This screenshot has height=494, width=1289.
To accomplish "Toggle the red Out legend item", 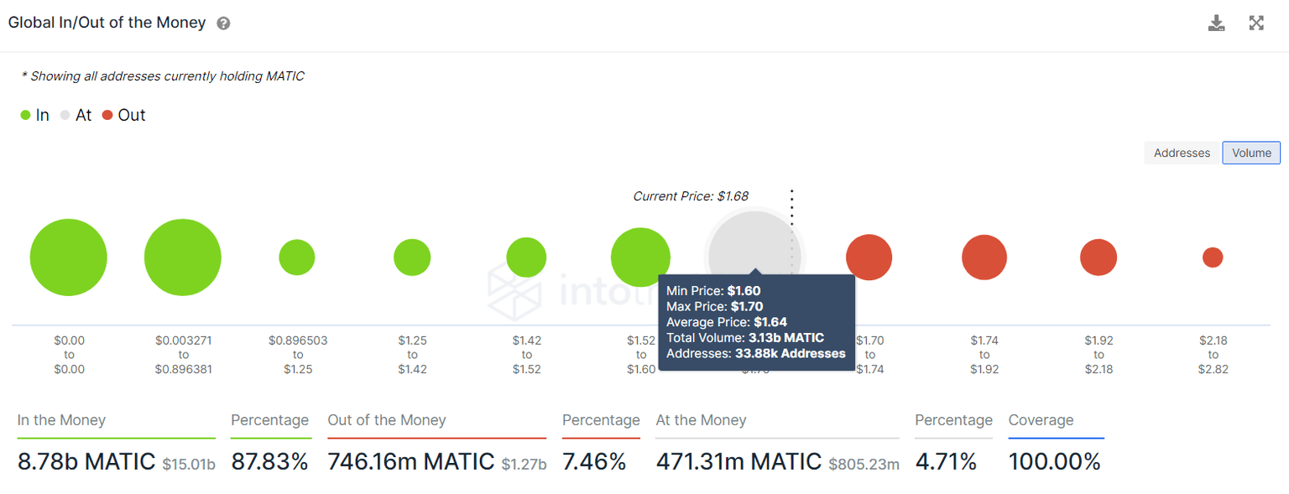I will click(124, 116).
